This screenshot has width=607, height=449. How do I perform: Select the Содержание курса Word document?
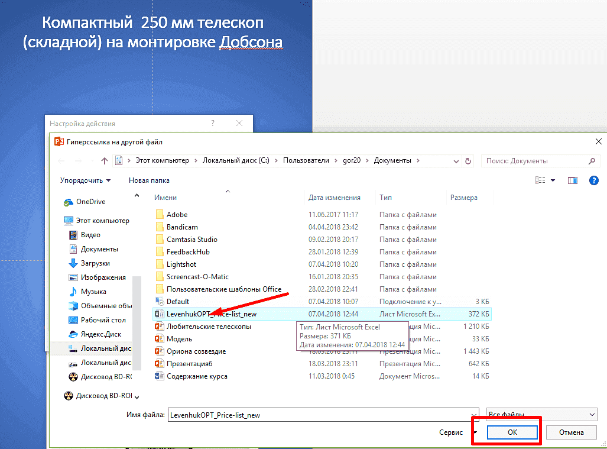pos(197,376)
